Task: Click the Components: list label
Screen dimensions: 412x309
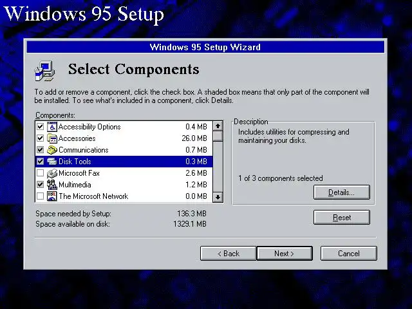Action: (55, 115)
